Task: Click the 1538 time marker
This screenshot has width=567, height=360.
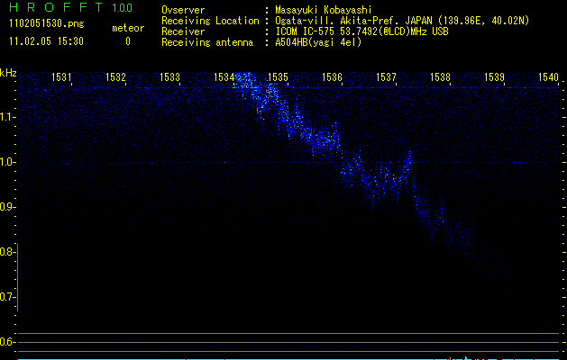Action: click(440, 76)
